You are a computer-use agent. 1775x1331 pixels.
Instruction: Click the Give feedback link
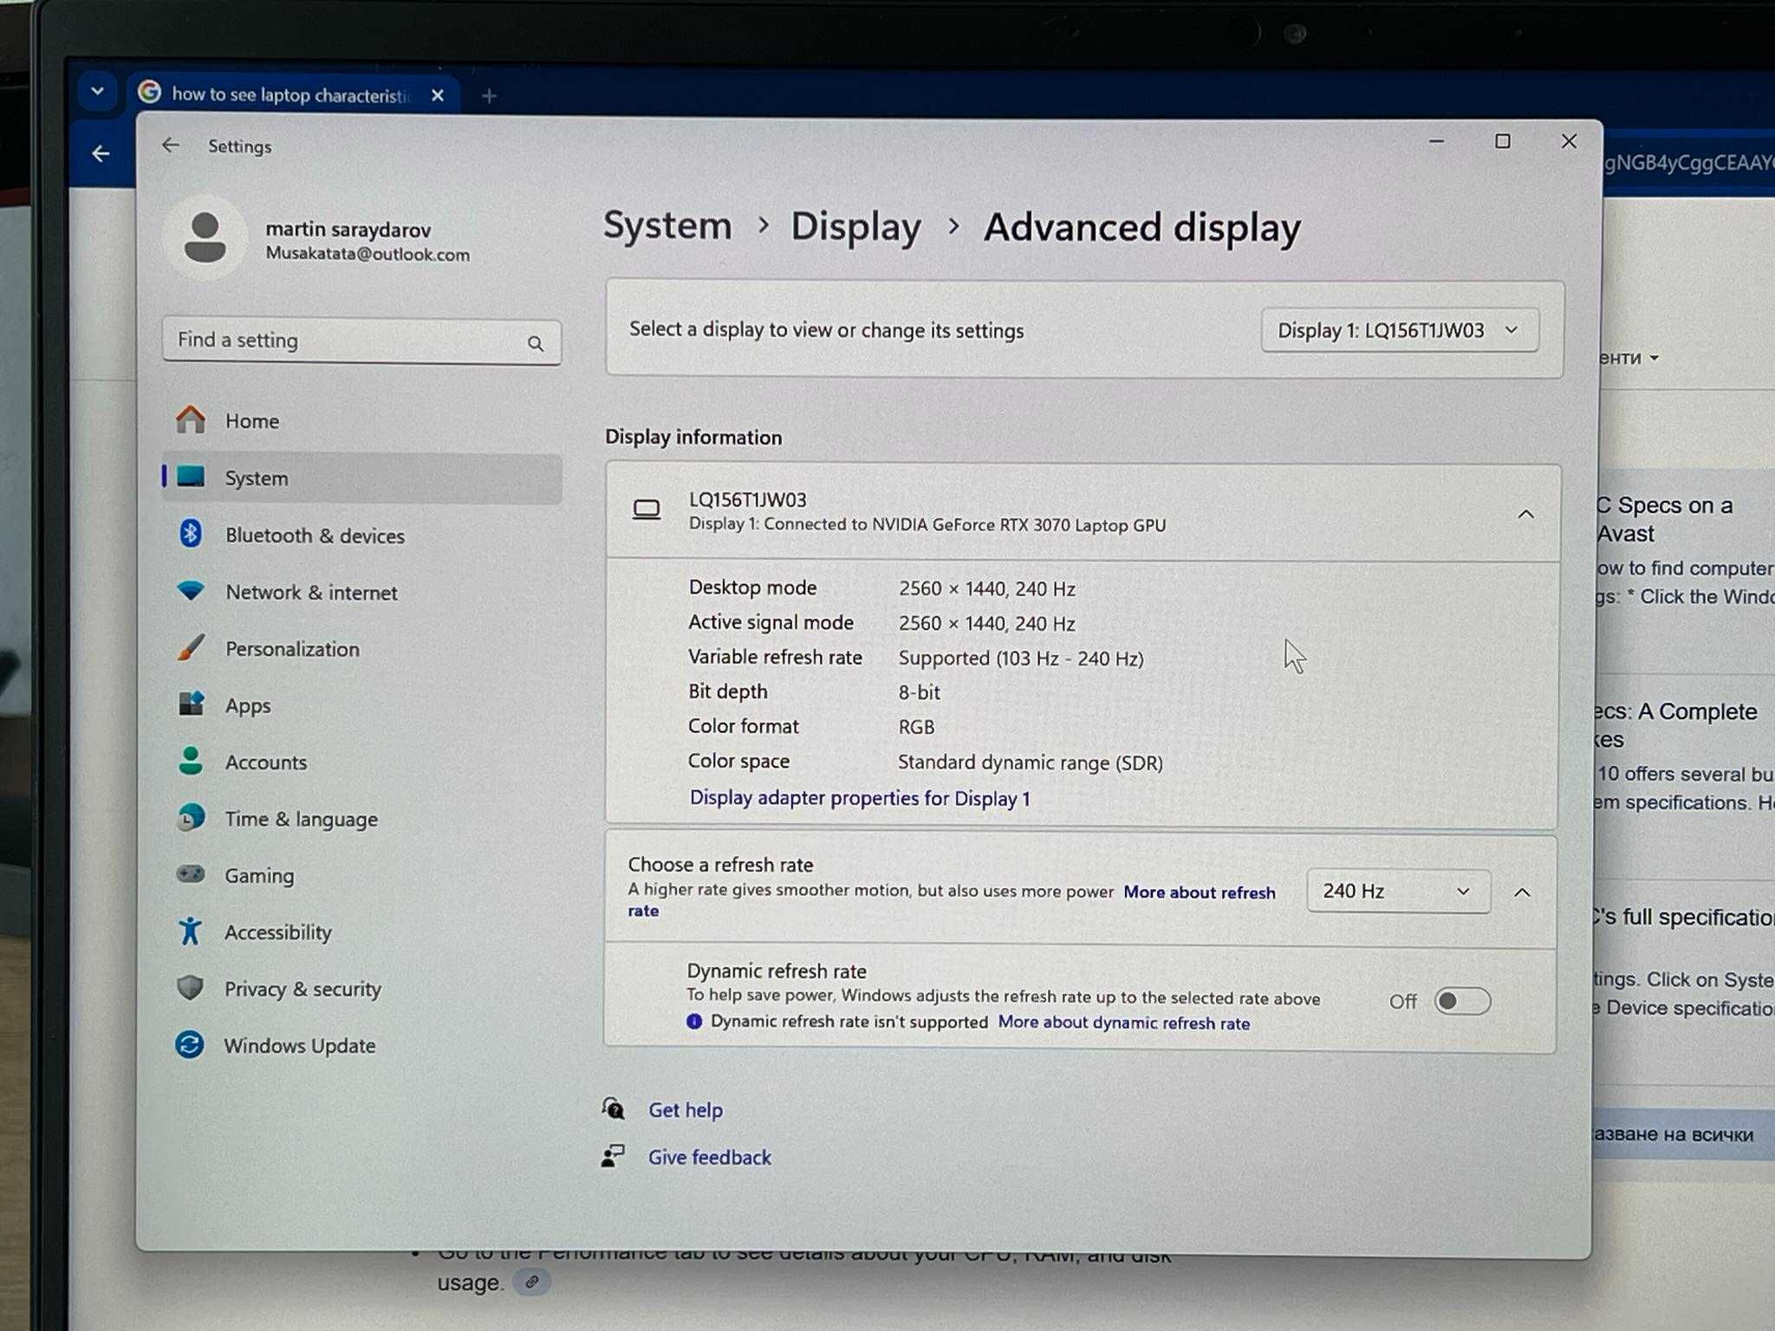(x=710, y=1158)
